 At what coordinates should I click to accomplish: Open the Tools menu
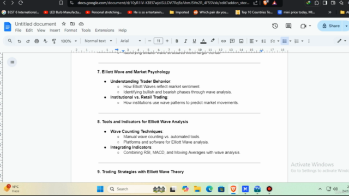click(x=86, y=30)
